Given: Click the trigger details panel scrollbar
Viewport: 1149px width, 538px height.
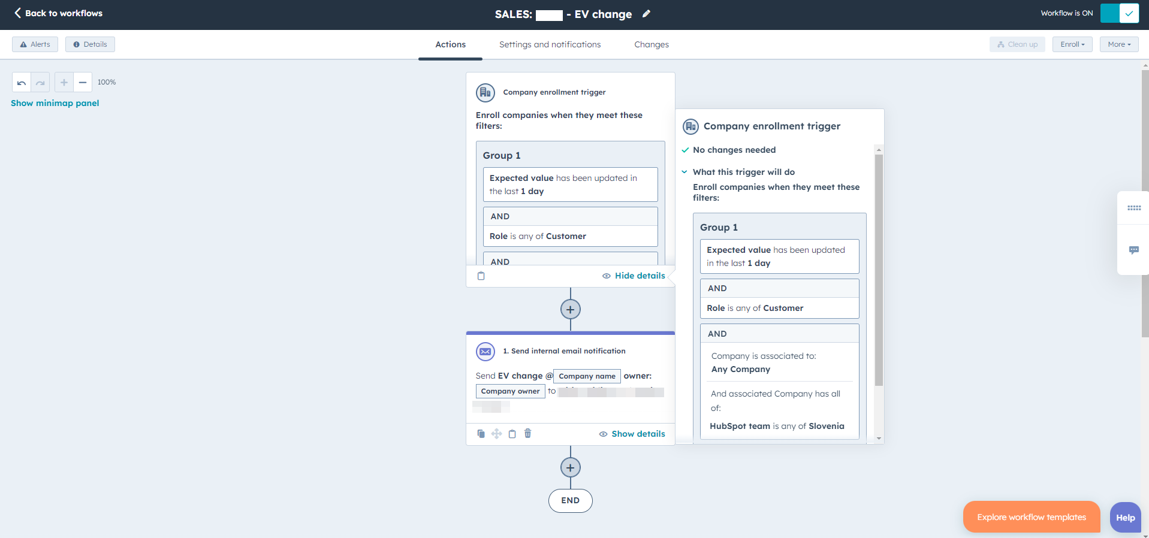Looking at the screenshot, I should pos(879,270).
